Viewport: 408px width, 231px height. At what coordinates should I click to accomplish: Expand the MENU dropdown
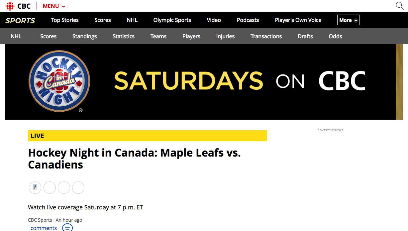(x=54, y=6)
